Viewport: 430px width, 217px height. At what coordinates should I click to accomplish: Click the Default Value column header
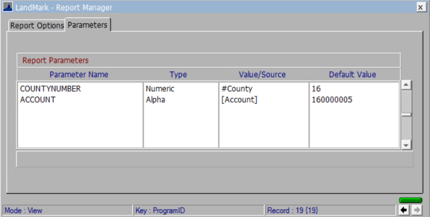[353, 75]
